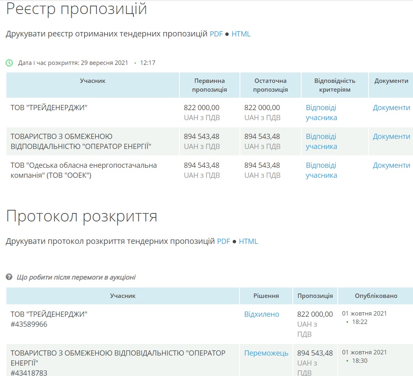Open participant answers for ТОВ "ТРЕЙДЕНЕРДЖИ"
The image size is (413, 376).
(x=321, y=113)
